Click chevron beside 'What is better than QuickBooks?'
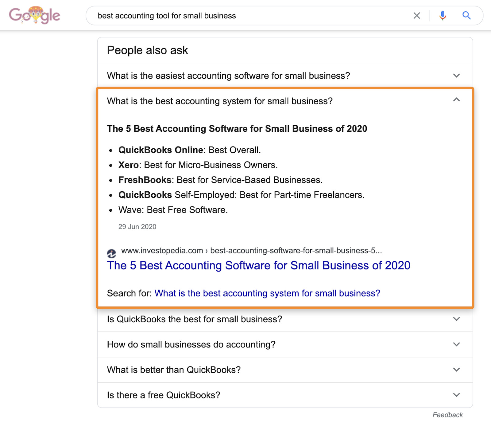This screenshot has height=423, width=491. [x=456, y=370]
